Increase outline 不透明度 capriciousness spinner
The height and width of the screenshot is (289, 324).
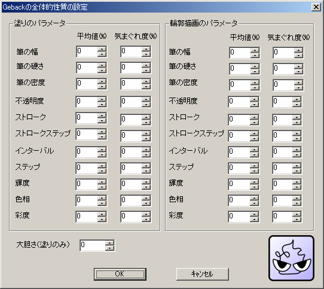tap(297, 99)
